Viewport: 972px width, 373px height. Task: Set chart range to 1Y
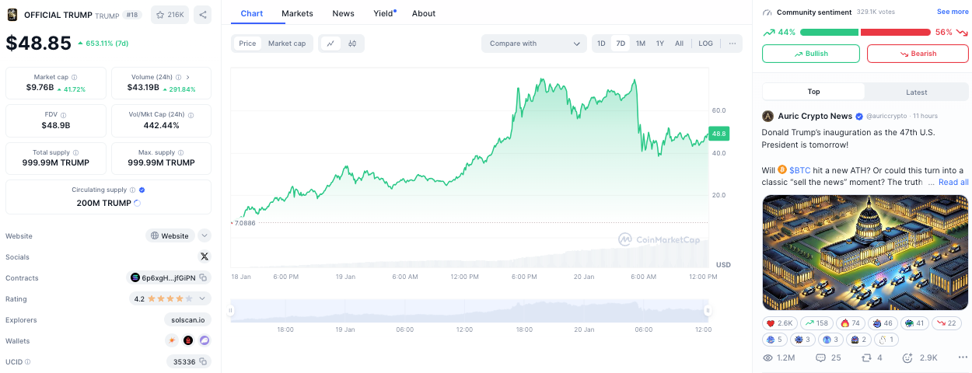click(x=659, y=44)
